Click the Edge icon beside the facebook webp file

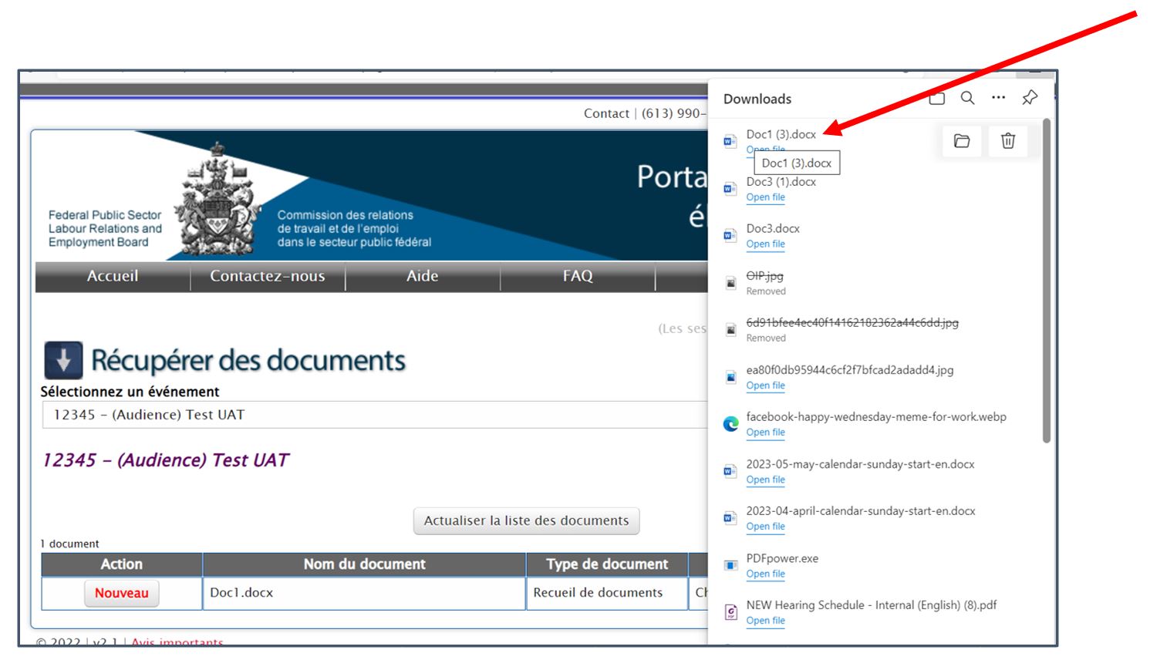point(730,423)
